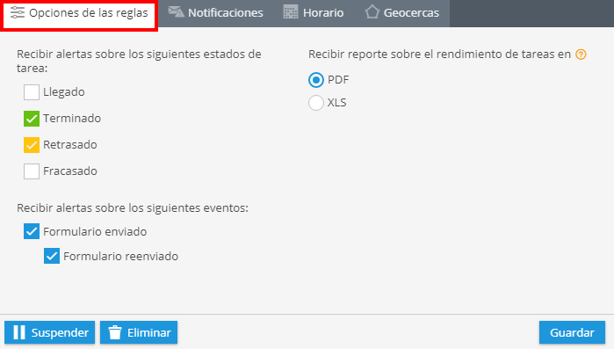
Task: Uncheck the yellow Retrasado checkbox
Action: [32, 145]
